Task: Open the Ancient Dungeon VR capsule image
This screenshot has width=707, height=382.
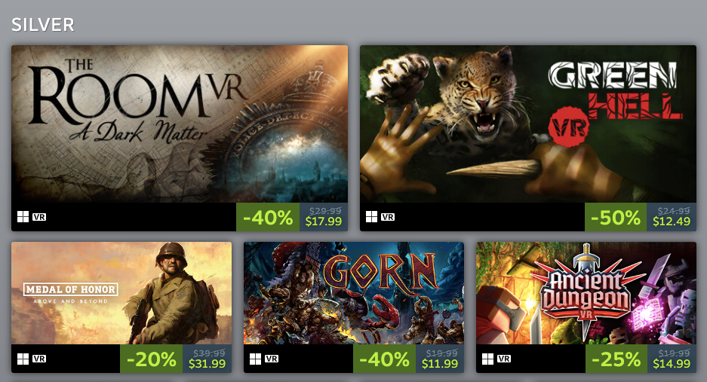Action: pyautogui.click(x=586, y=293)
